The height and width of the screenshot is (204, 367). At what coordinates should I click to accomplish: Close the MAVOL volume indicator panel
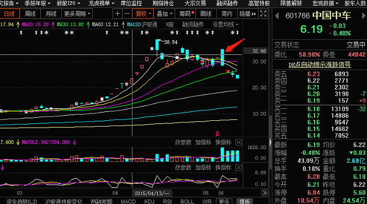239,142
